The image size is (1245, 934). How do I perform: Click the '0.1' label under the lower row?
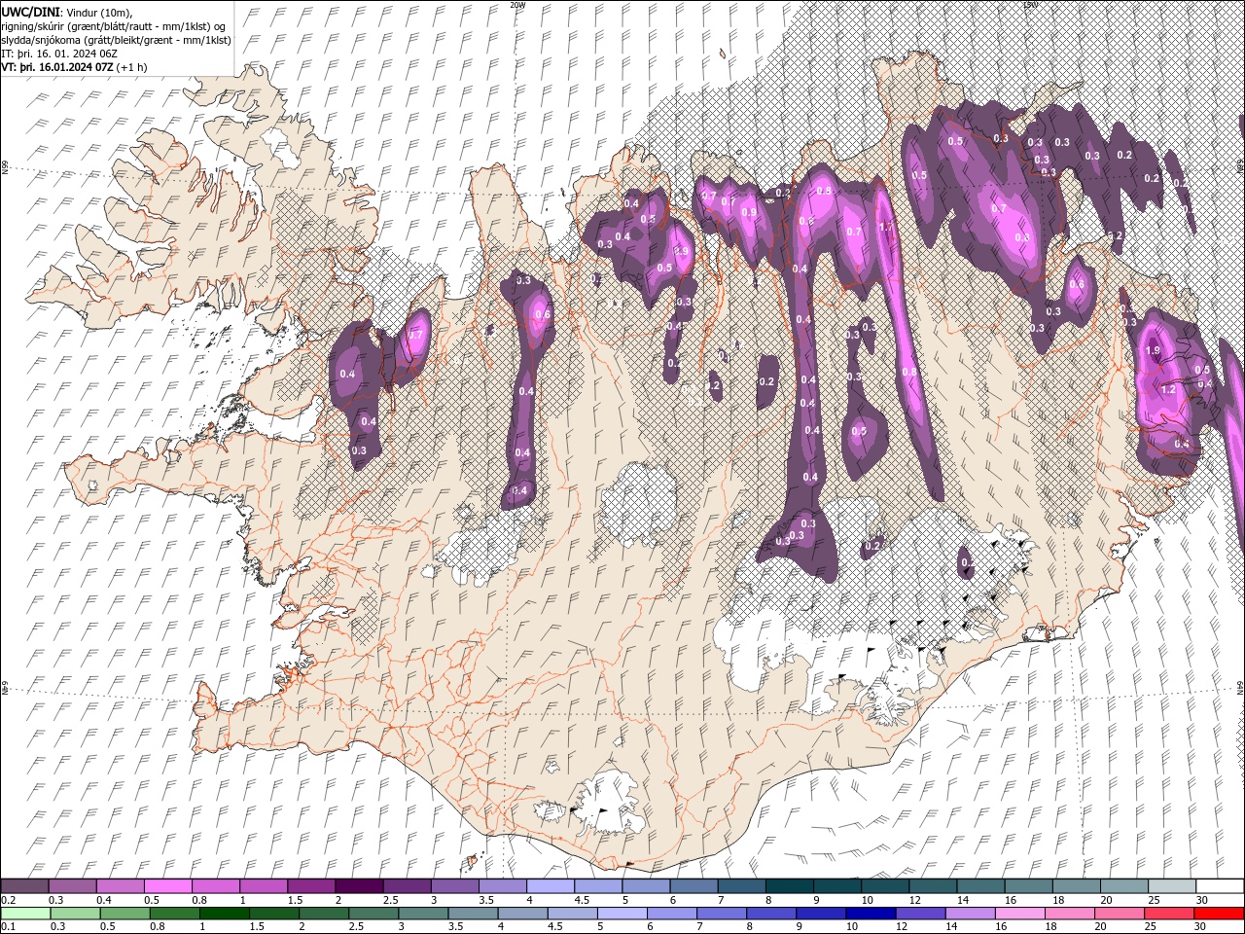[x=8, y=926]
